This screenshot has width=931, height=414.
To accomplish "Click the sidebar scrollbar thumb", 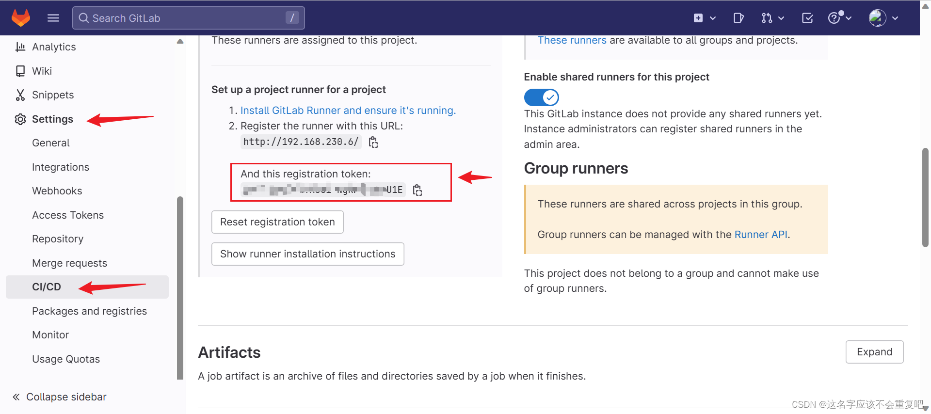I will tap(180, 288).
